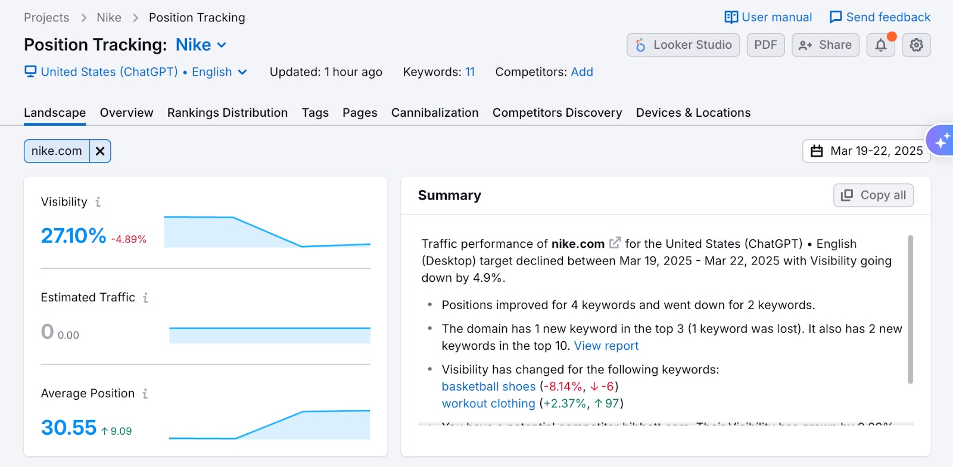Open the notifications bell icon

pos(880,45)
